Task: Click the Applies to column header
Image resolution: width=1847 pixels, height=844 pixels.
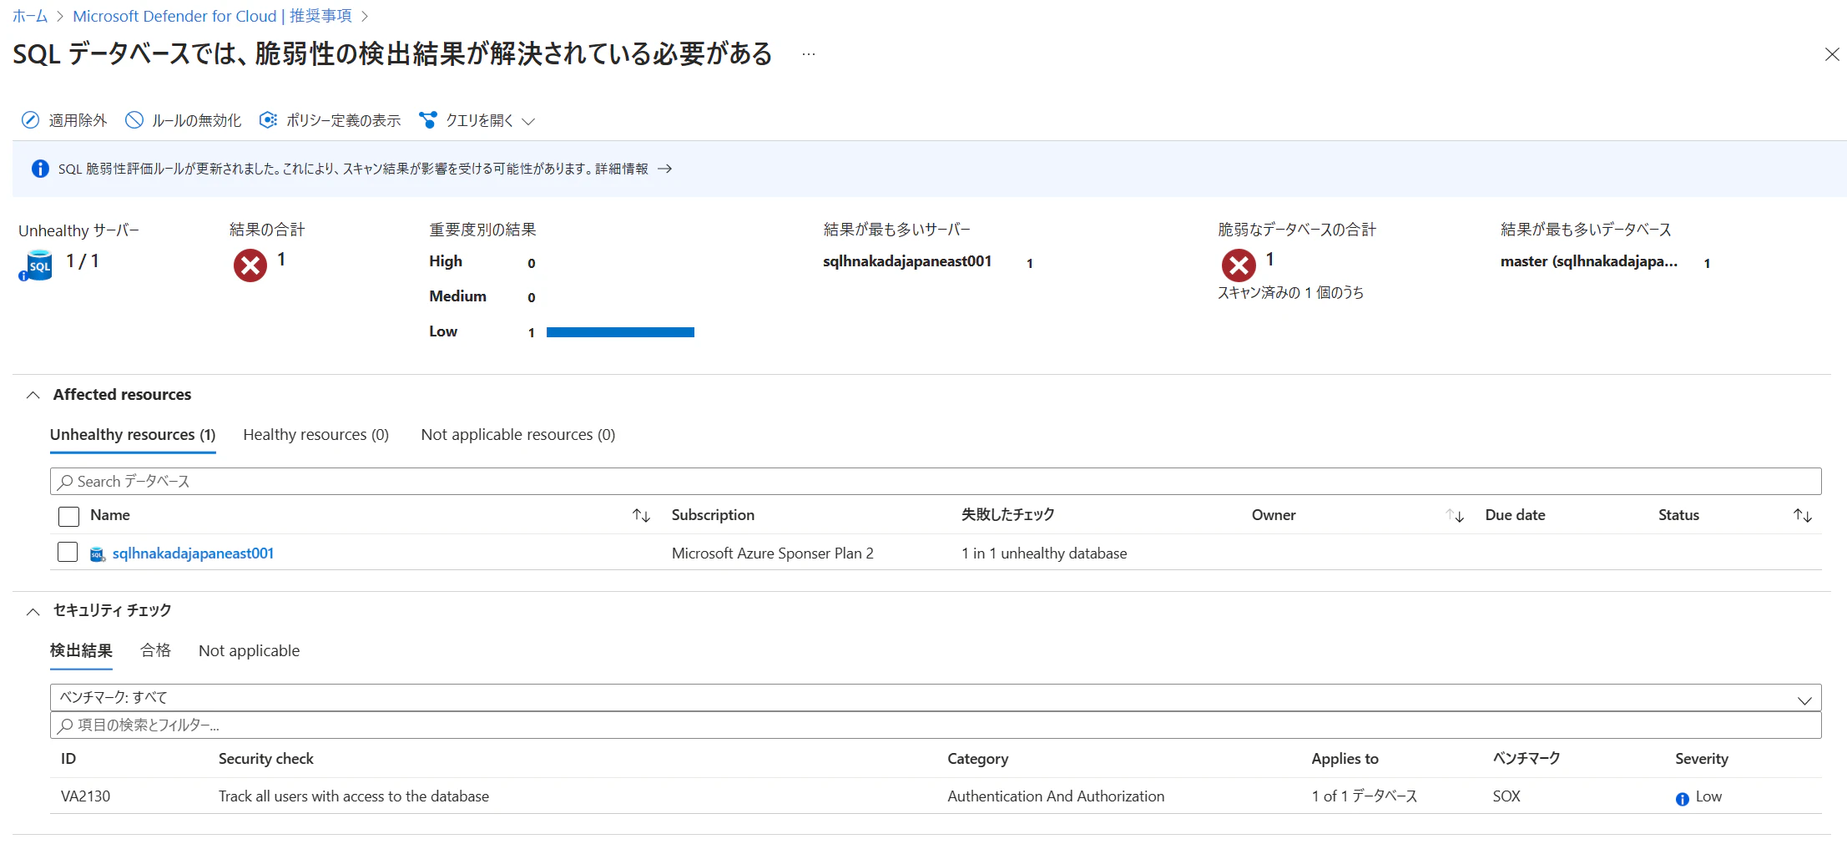Action: pos(1345,759)
